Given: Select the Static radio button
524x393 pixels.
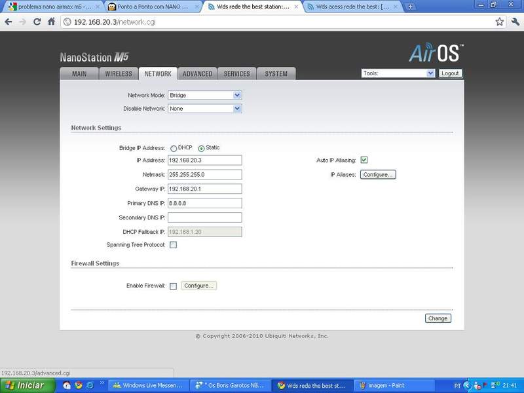Looking at the screenshot, I should [201, 148].
